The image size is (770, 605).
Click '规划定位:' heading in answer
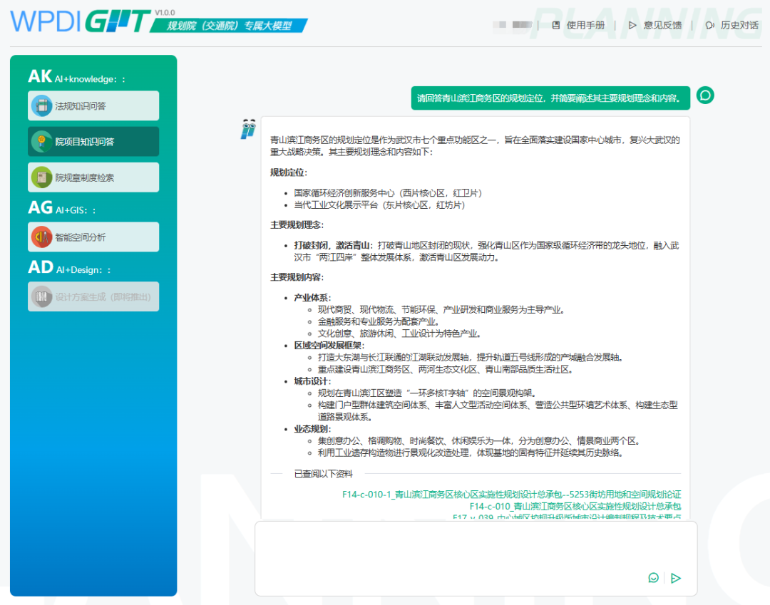(x=289, y=172)
